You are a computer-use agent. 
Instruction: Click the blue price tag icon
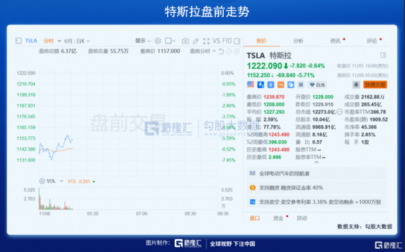coord(291,85)
